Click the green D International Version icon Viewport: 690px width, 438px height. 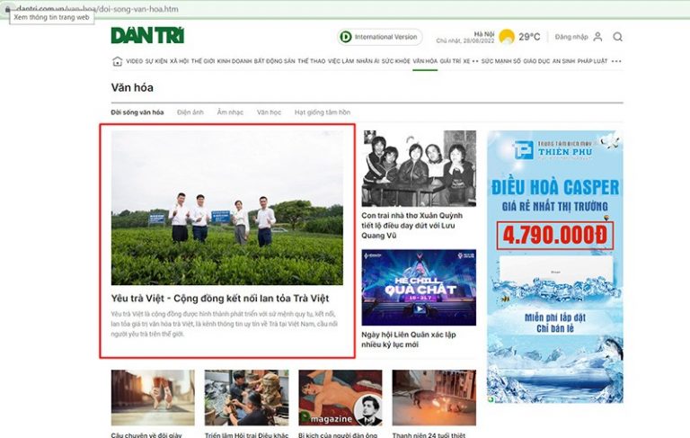pos(346,37)
